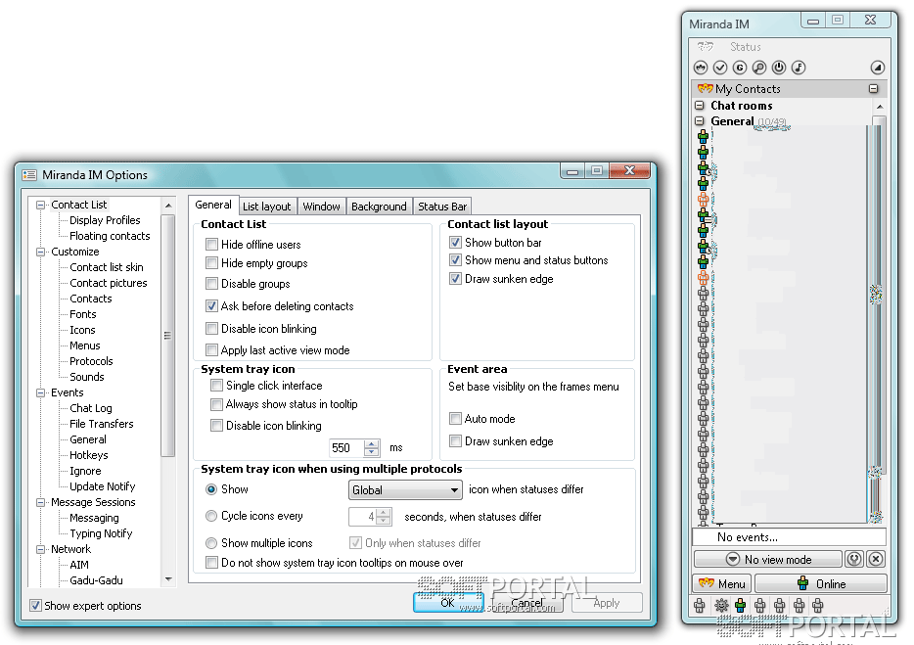Clear view mode with the X icon
The width and height of the screenshot is (914, 645).
[876, 559]
